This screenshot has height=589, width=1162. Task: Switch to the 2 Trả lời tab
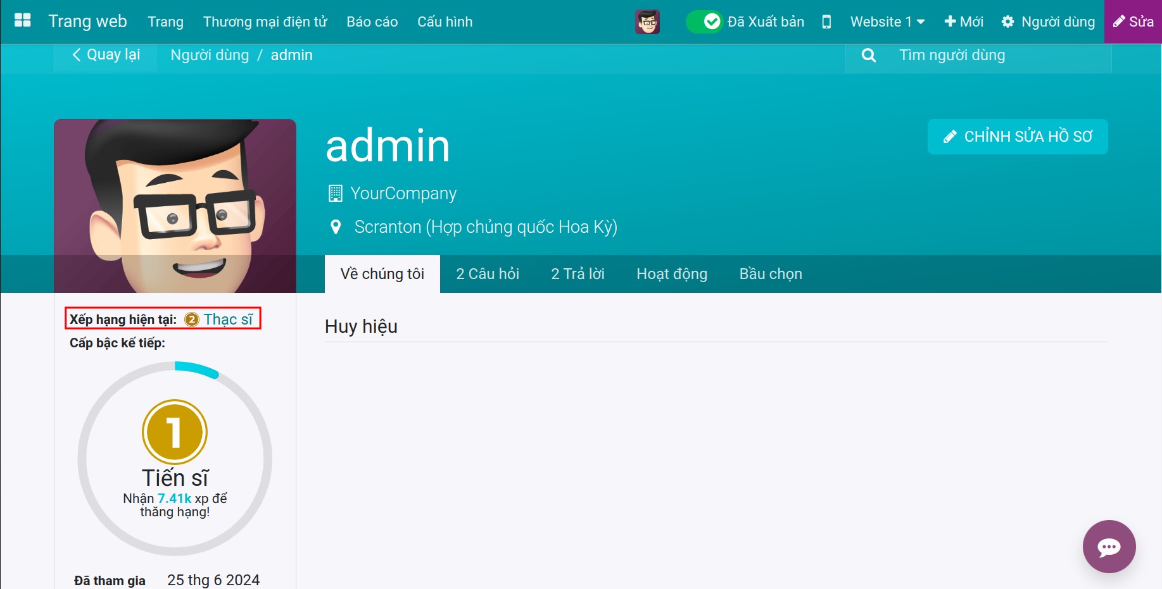[578, 274]
